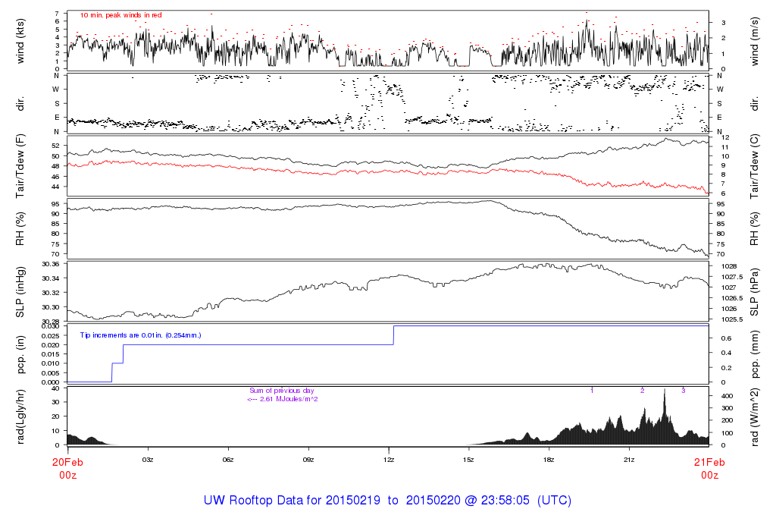Click the 'pcp. (mm)' right axis label
The image size is (776, 531).
click(x=756, y=354)
